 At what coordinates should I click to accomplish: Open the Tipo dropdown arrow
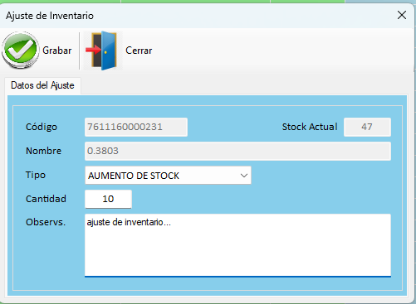244,176
